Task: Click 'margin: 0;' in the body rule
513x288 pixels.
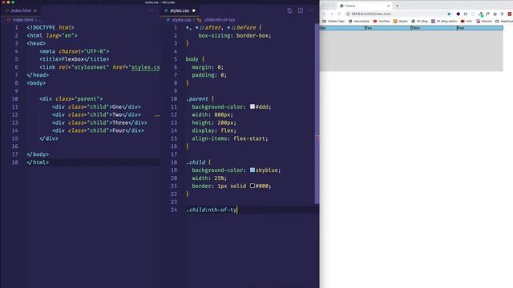Action: [208, 67]
